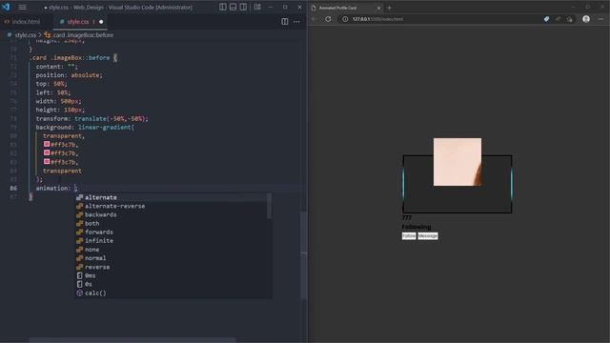Screen dimensions: 610x343
Task: Click 'animation:' property on line 86
Action: (x=53, y=189)
